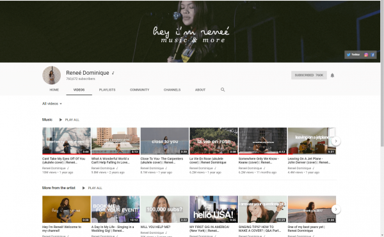Open Can't Take My Eyes Off Of You thumbnail

pos(67,141)
